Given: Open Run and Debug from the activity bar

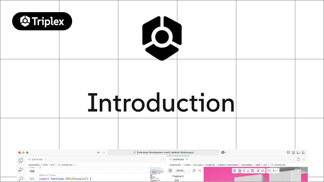Looking at the screenshot, I should [21, 170].
